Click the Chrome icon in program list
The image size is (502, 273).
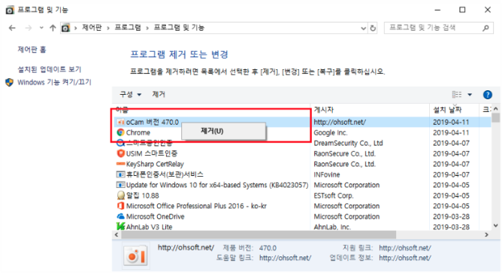point(120,132)
